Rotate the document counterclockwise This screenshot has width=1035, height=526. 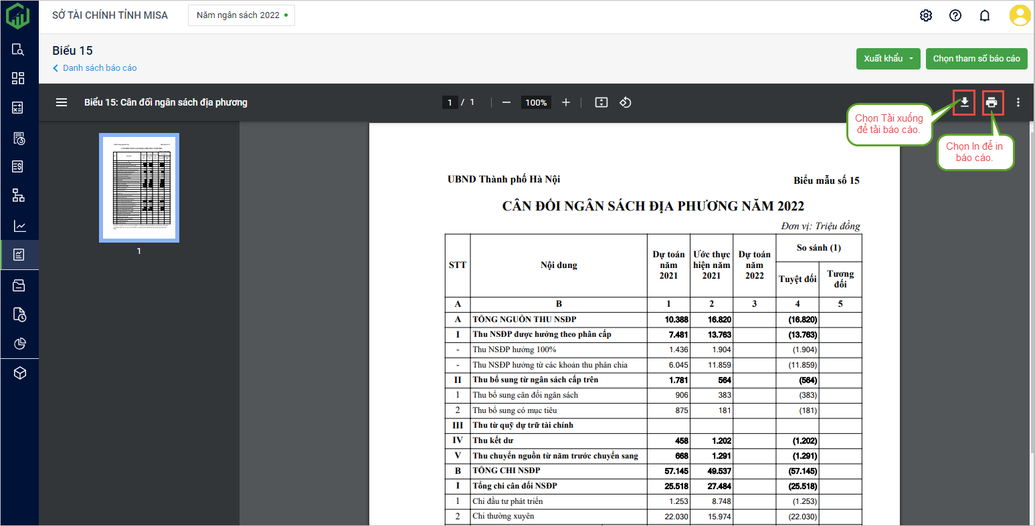626,102
